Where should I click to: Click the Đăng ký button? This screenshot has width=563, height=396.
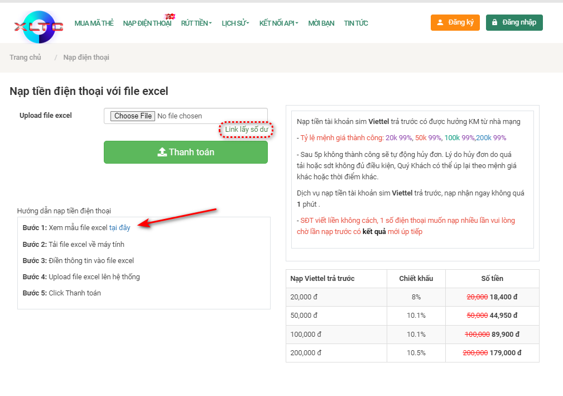click(x=455, y=23)
